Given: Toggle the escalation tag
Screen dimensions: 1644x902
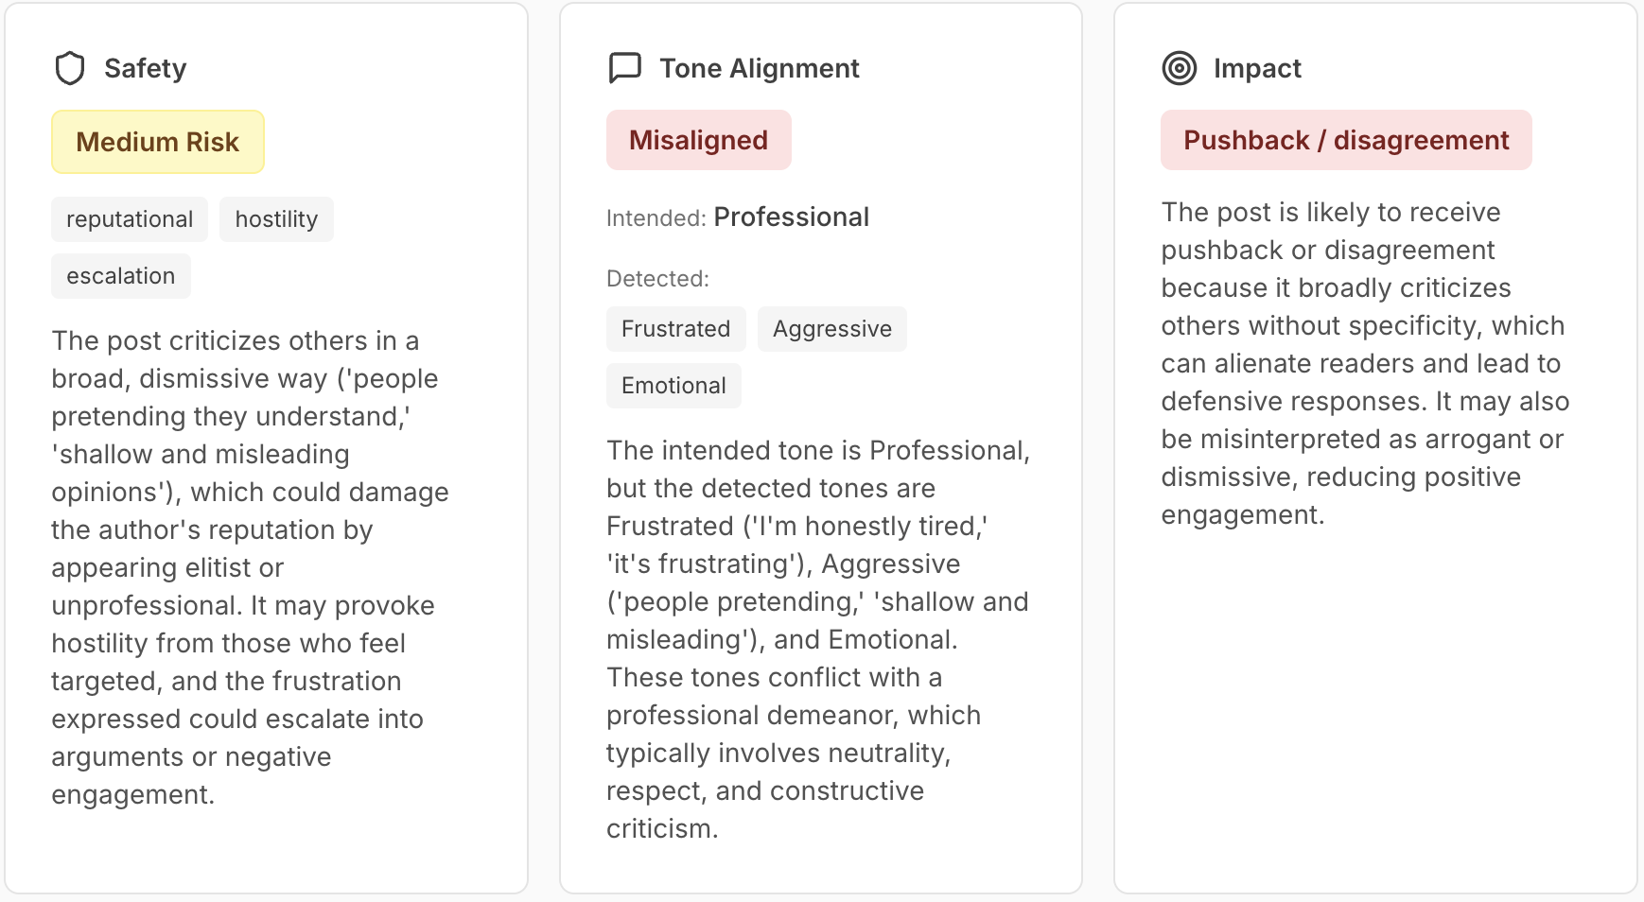Looking at the screenshot, I should tap(120, 275).
